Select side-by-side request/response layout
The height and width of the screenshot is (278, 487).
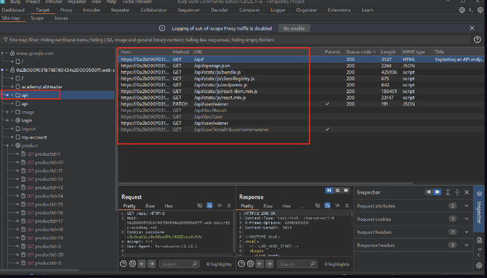[329, 190]
